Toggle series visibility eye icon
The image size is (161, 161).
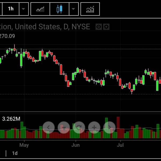(x=99, y=27)
